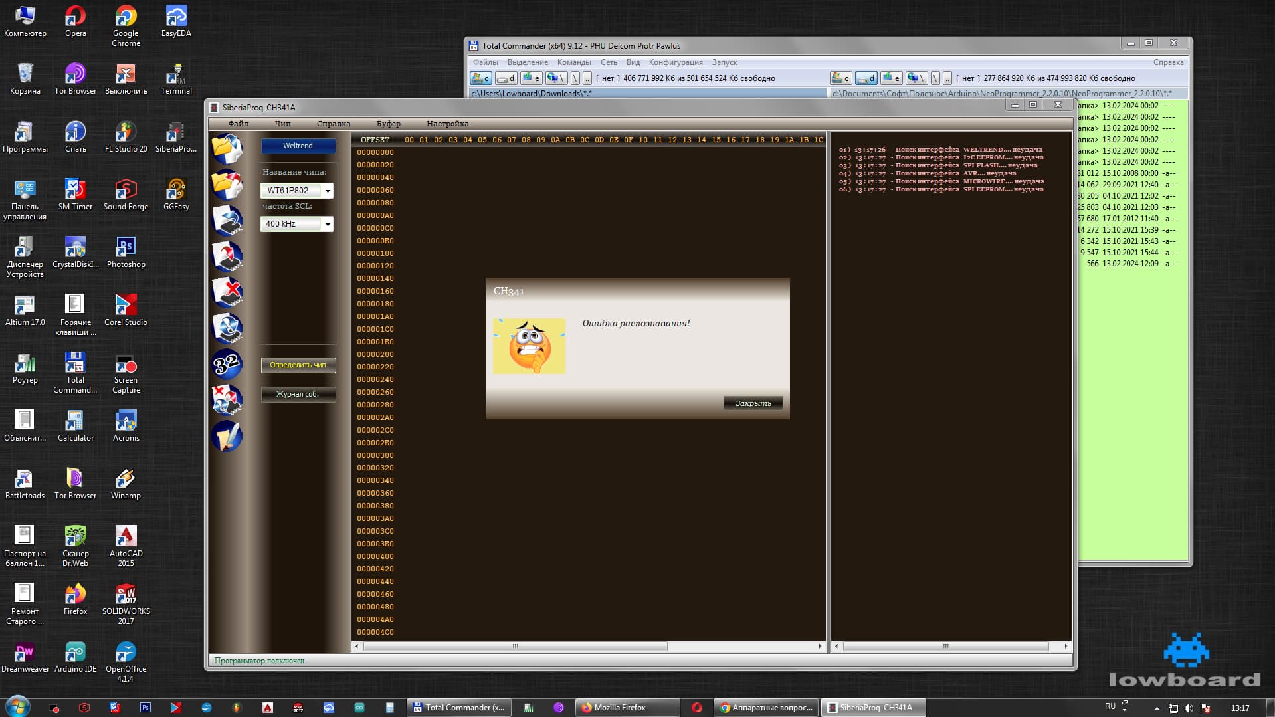The image size is (1275, 717).
Task: Click the round icon labeled 32
Action: (x=227, y=364)
